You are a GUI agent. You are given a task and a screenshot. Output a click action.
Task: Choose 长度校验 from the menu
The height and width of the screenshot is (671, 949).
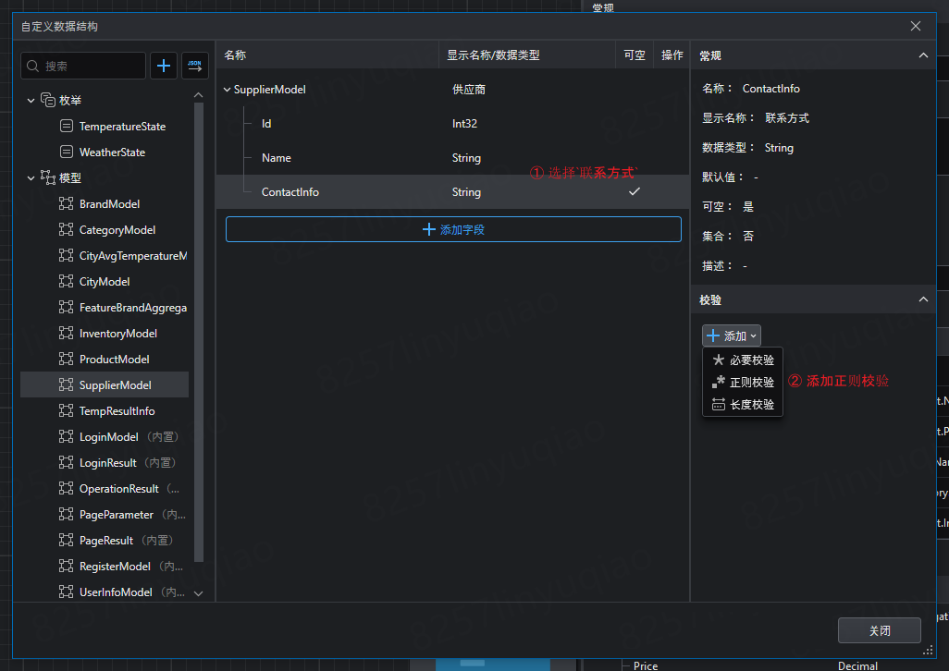click(751, 404)
